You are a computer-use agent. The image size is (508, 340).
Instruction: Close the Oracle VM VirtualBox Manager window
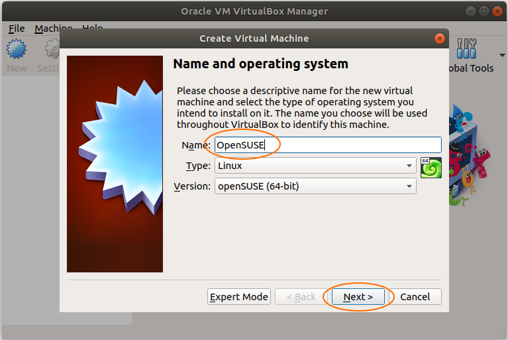pos(497,11)
